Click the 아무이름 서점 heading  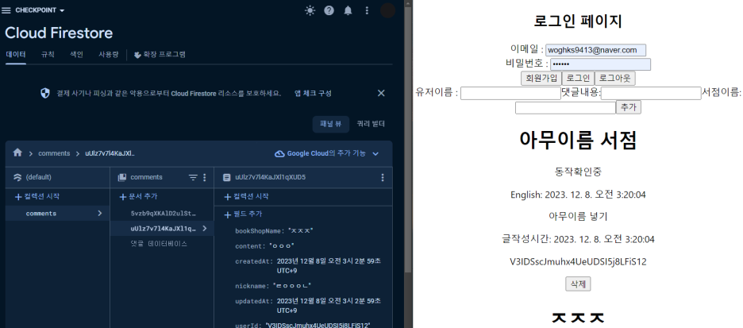(x=578, y=140)
